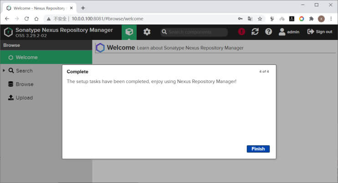Click the Search components field
338x183 pixels.
coord(194,32)
